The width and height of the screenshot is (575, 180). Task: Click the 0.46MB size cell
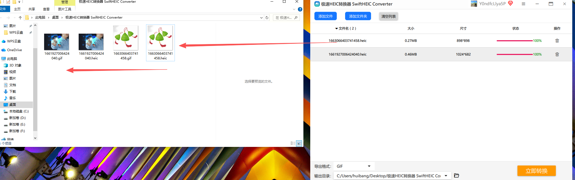(x=411, y=54)
